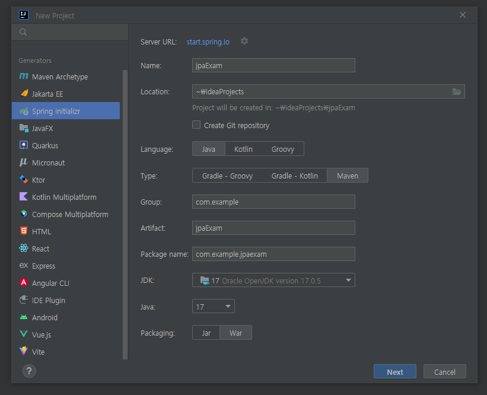Image resolution: width=487 pixels, height=395 pixels.
Task: Open the JDK dropdown
Action: (273, 281)
